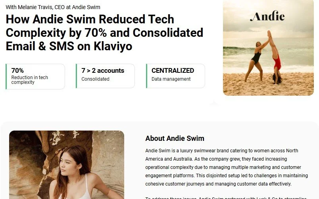The height and width of the screenshot is (199, 319).
Task: Click the Andie logo on the beach photo
Action: [267, 16]
